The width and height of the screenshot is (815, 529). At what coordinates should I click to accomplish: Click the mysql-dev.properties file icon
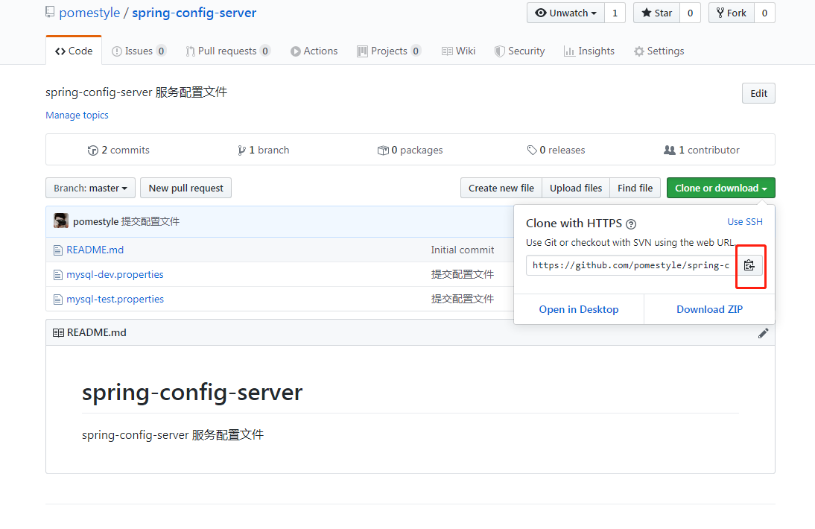click(58, 275)
